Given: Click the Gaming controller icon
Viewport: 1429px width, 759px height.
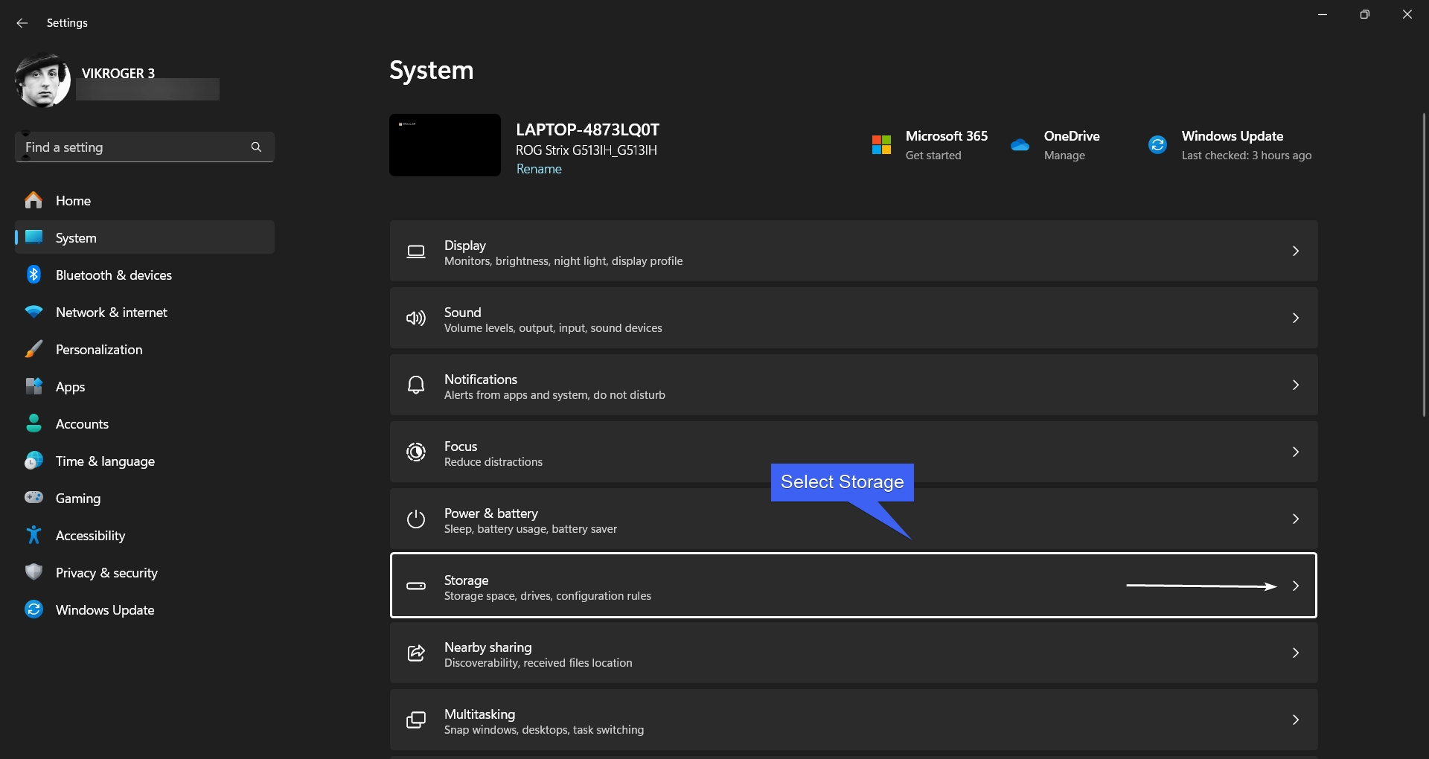Looking at the screenshot, I should click(x=33, y=497).
